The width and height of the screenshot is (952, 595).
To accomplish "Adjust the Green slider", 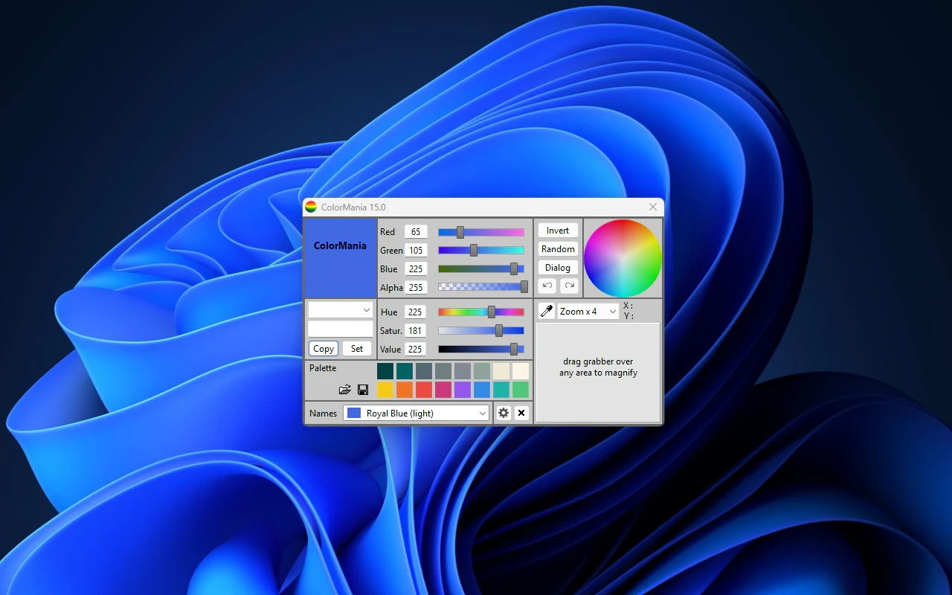I will point(481,251).
